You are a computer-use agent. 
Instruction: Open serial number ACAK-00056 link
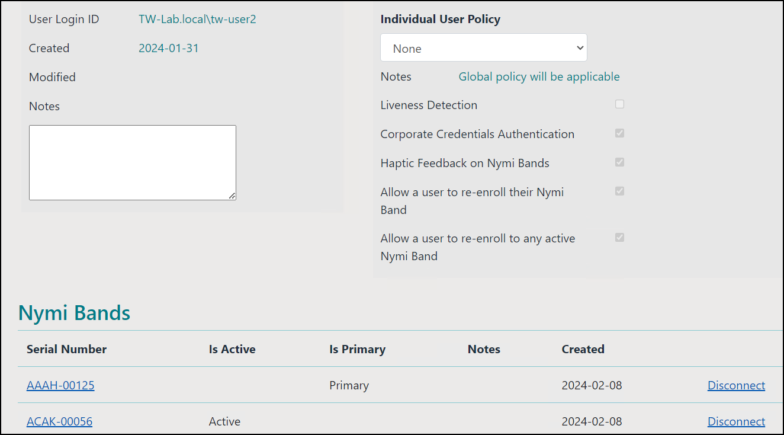coord(59,421)
